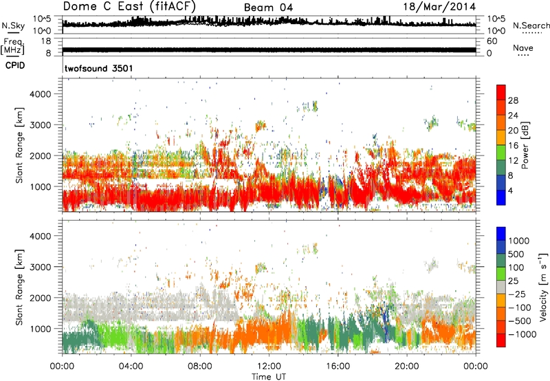The width and height of the screenshot is (550, 381).
Task: Click the 'Dome C East (fitACF)' title
Action: pos(129,6)
